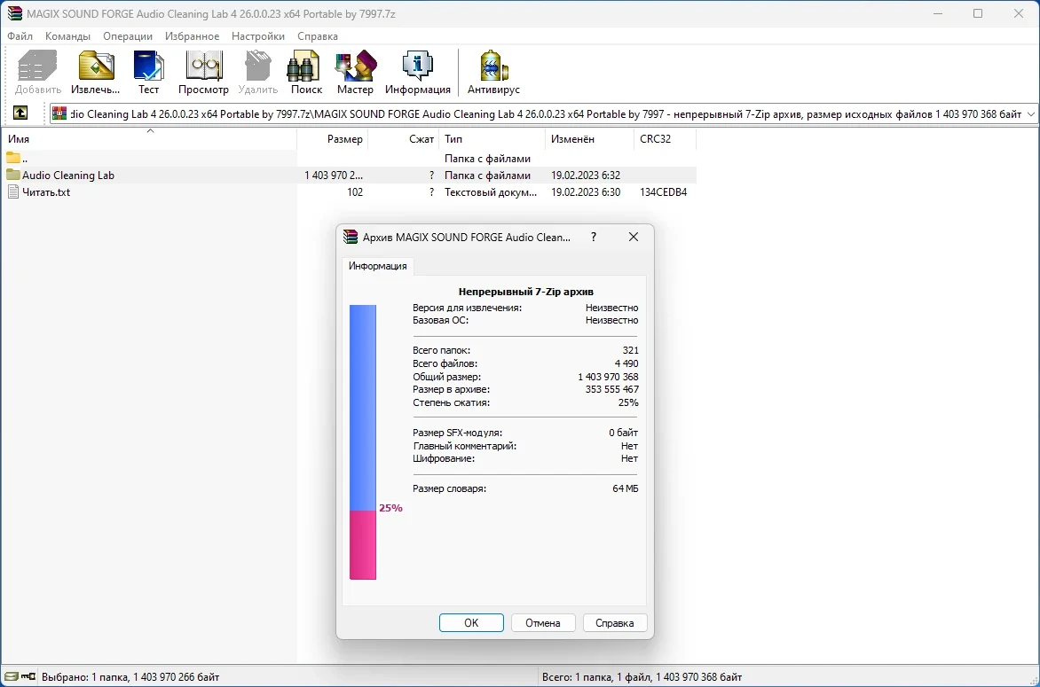
Task: Open the Информация toolbar icon
Action: point(418,66)
